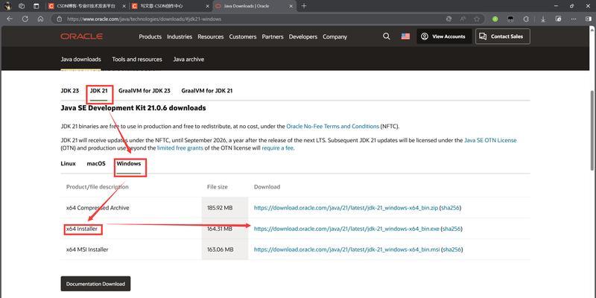The width and height of the screenshot is (596, 298).
Task: Open the collections icon in browser toolbar
Action: (558, 19)
